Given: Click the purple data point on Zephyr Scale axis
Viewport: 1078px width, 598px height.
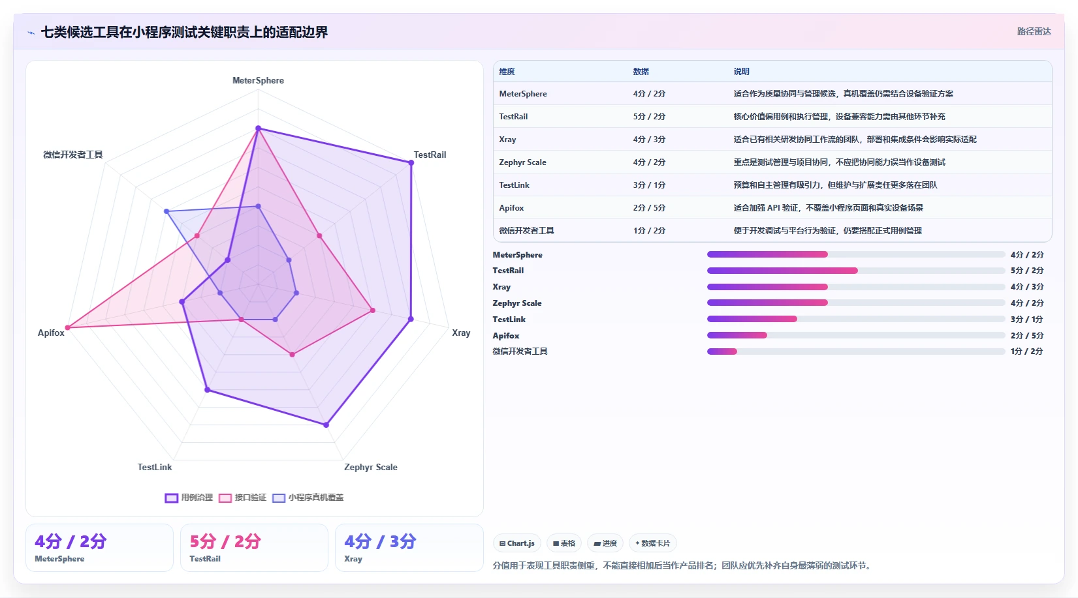Looking at the screenshot, I should [326, 425].
